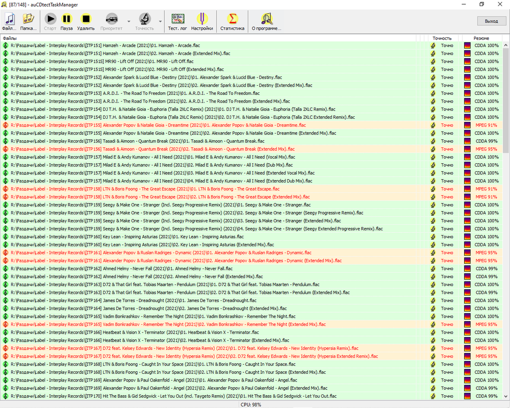Click the CPU: 98% status bar text

[x=251, y=405]
